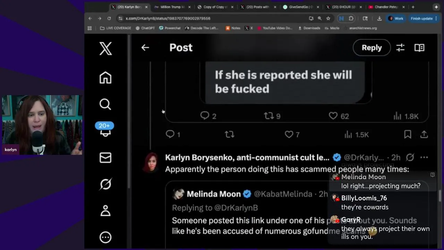Switch to the (20) Posts with browser tab
Image resolution: width=444 pixels, height=250 pixels.
point(258,7)
